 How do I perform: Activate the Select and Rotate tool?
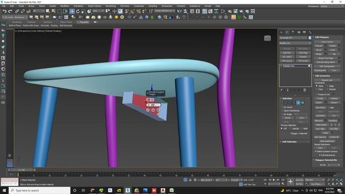pos(78,11)
